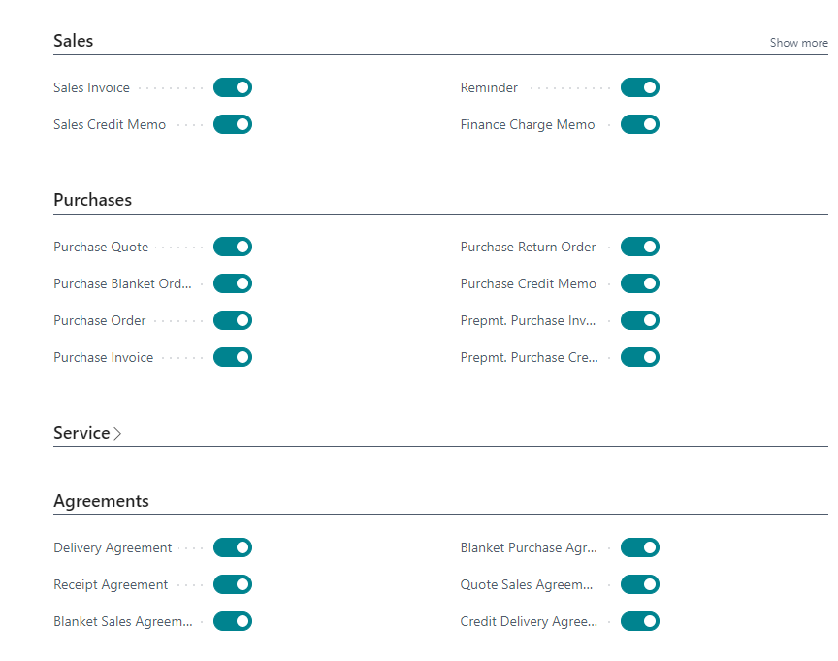Screen dimensions: 838x661
Task: Toggle the Purchase Invoice switch
Action: click(x=233, y=357)
